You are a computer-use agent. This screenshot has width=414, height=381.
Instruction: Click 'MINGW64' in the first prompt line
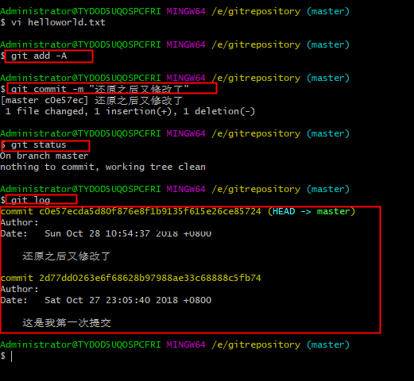(x=186, y=11)
